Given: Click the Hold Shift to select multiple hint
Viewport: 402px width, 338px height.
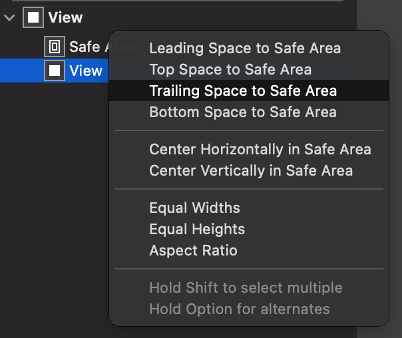Looking at the screenshot, I should pyautogui.click(x=246, y=287).
